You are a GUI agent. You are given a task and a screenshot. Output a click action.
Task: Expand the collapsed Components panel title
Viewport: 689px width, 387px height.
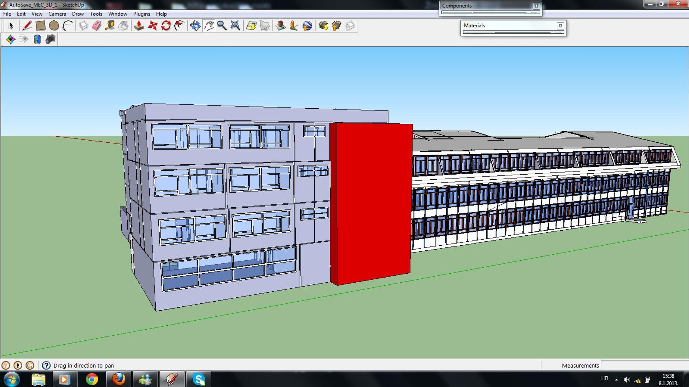457,6
